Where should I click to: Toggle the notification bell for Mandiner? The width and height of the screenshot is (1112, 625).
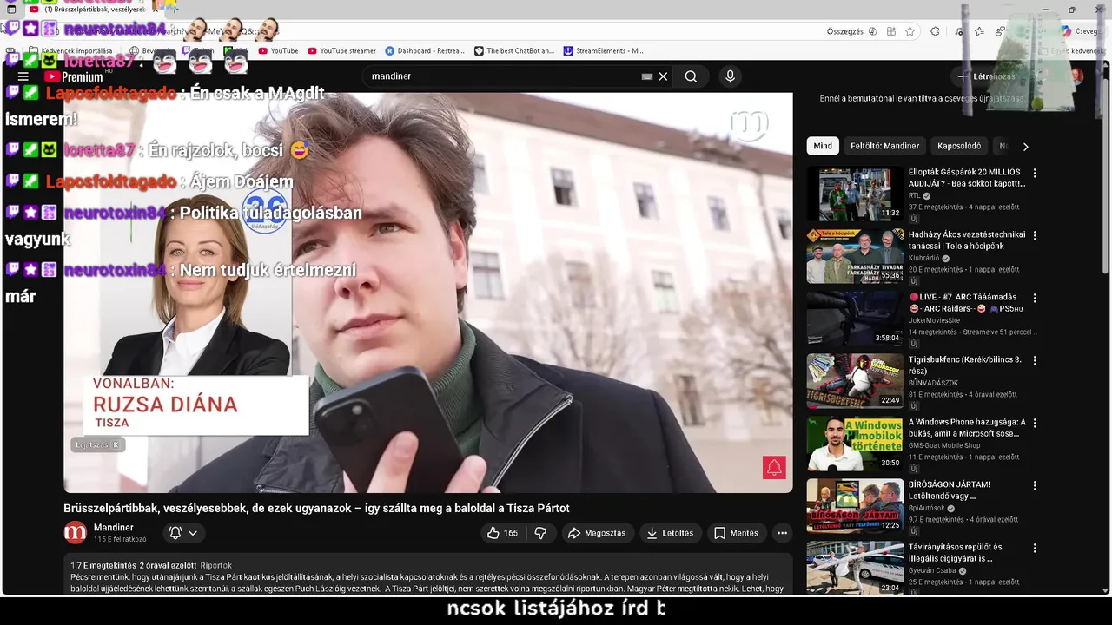click(175, 533)
